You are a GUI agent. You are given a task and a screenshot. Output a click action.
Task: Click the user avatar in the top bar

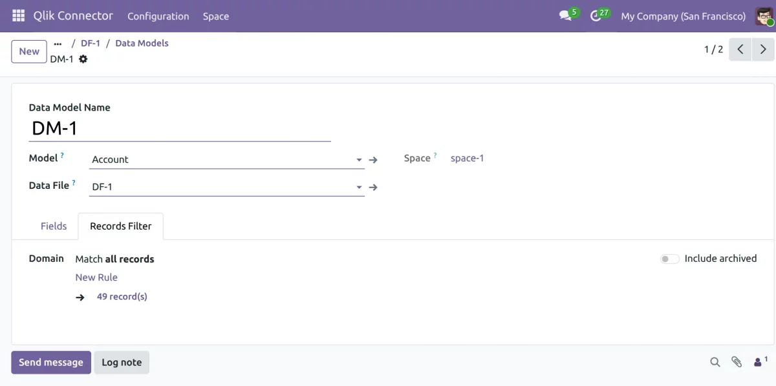(x=764, y=16)
